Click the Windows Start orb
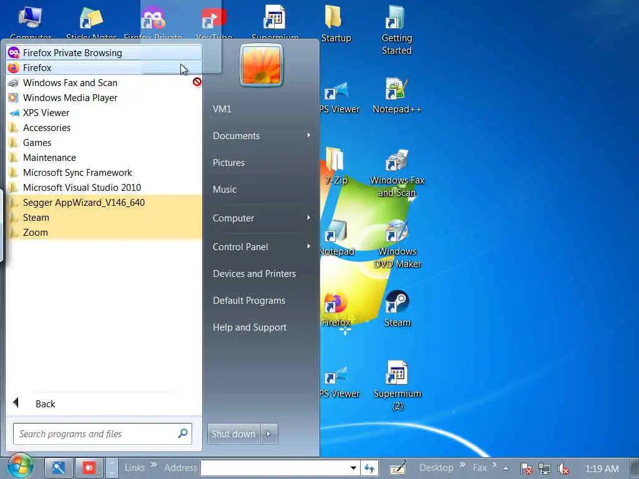The image size is (639, 479). pyautogui.click(x=21, y=467)
